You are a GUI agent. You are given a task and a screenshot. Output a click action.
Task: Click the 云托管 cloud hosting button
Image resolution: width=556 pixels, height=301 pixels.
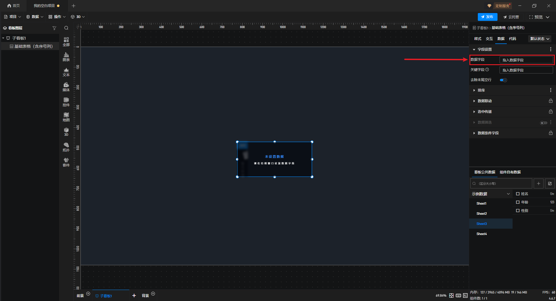click(511, 17)
